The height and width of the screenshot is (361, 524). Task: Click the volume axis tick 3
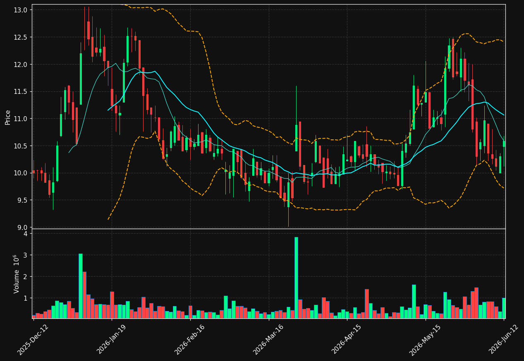(x=25, y=255)
